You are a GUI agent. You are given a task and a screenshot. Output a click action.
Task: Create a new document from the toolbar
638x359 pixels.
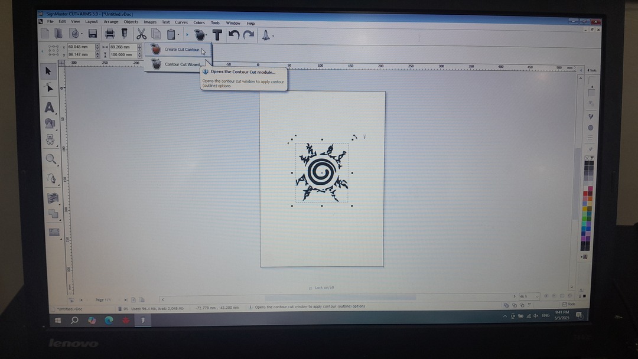pyautogui.click(x=45, y=33)
